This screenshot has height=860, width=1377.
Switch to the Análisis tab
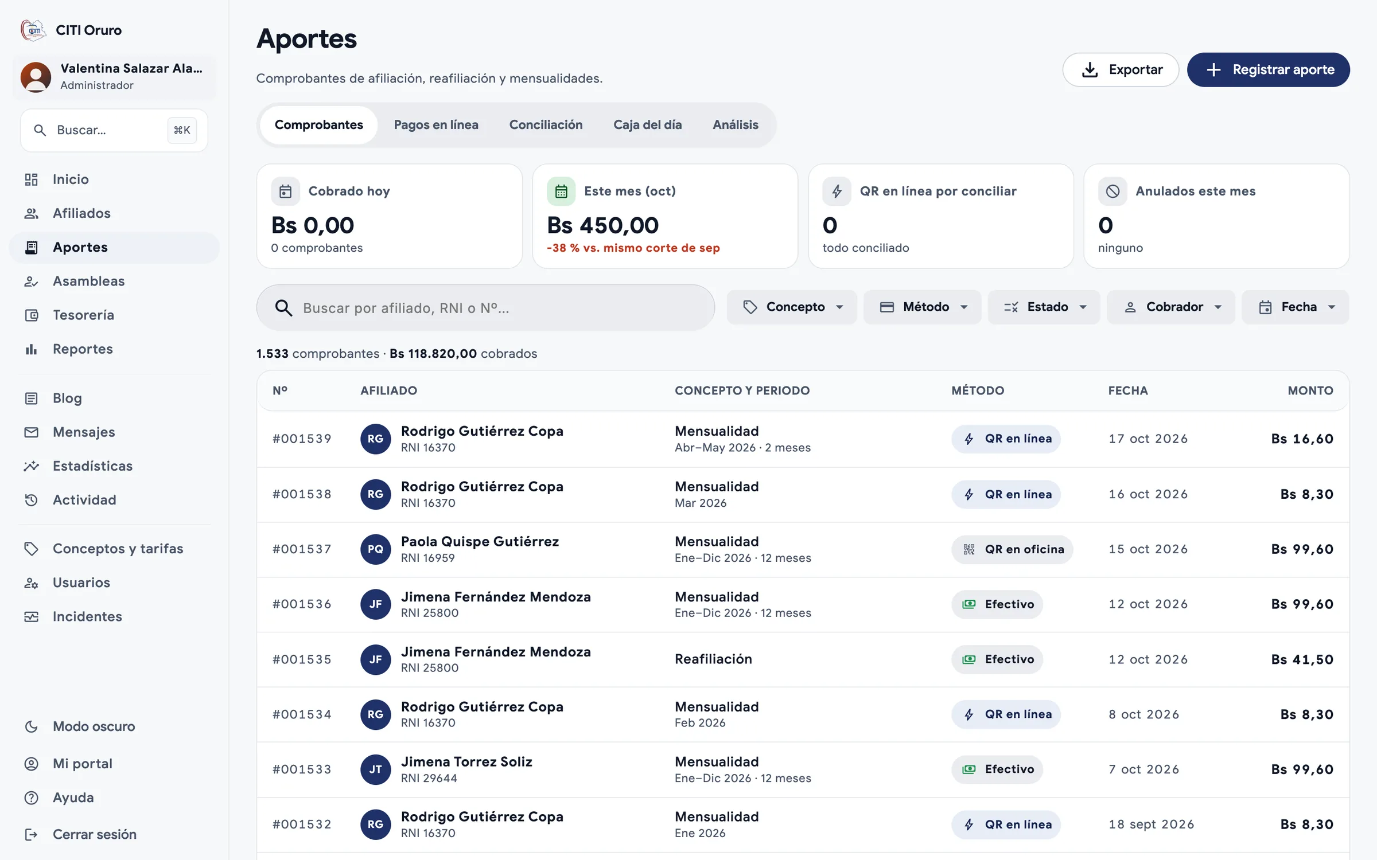click(735, 125)
